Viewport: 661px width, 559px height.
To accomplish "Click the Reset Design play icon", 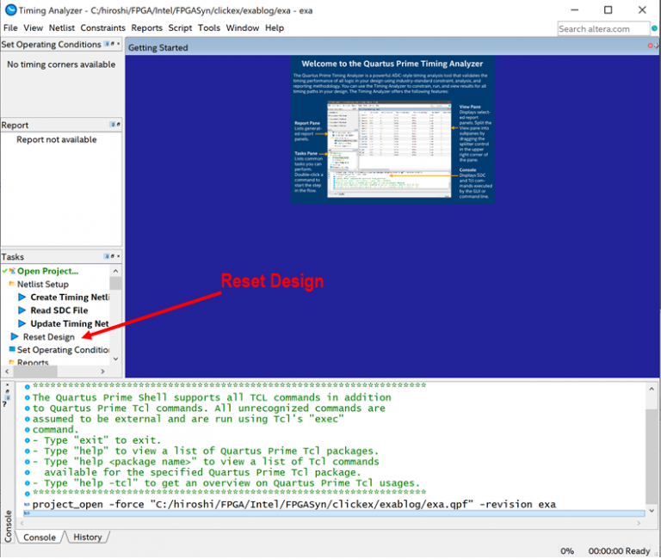I will point(14,337).
